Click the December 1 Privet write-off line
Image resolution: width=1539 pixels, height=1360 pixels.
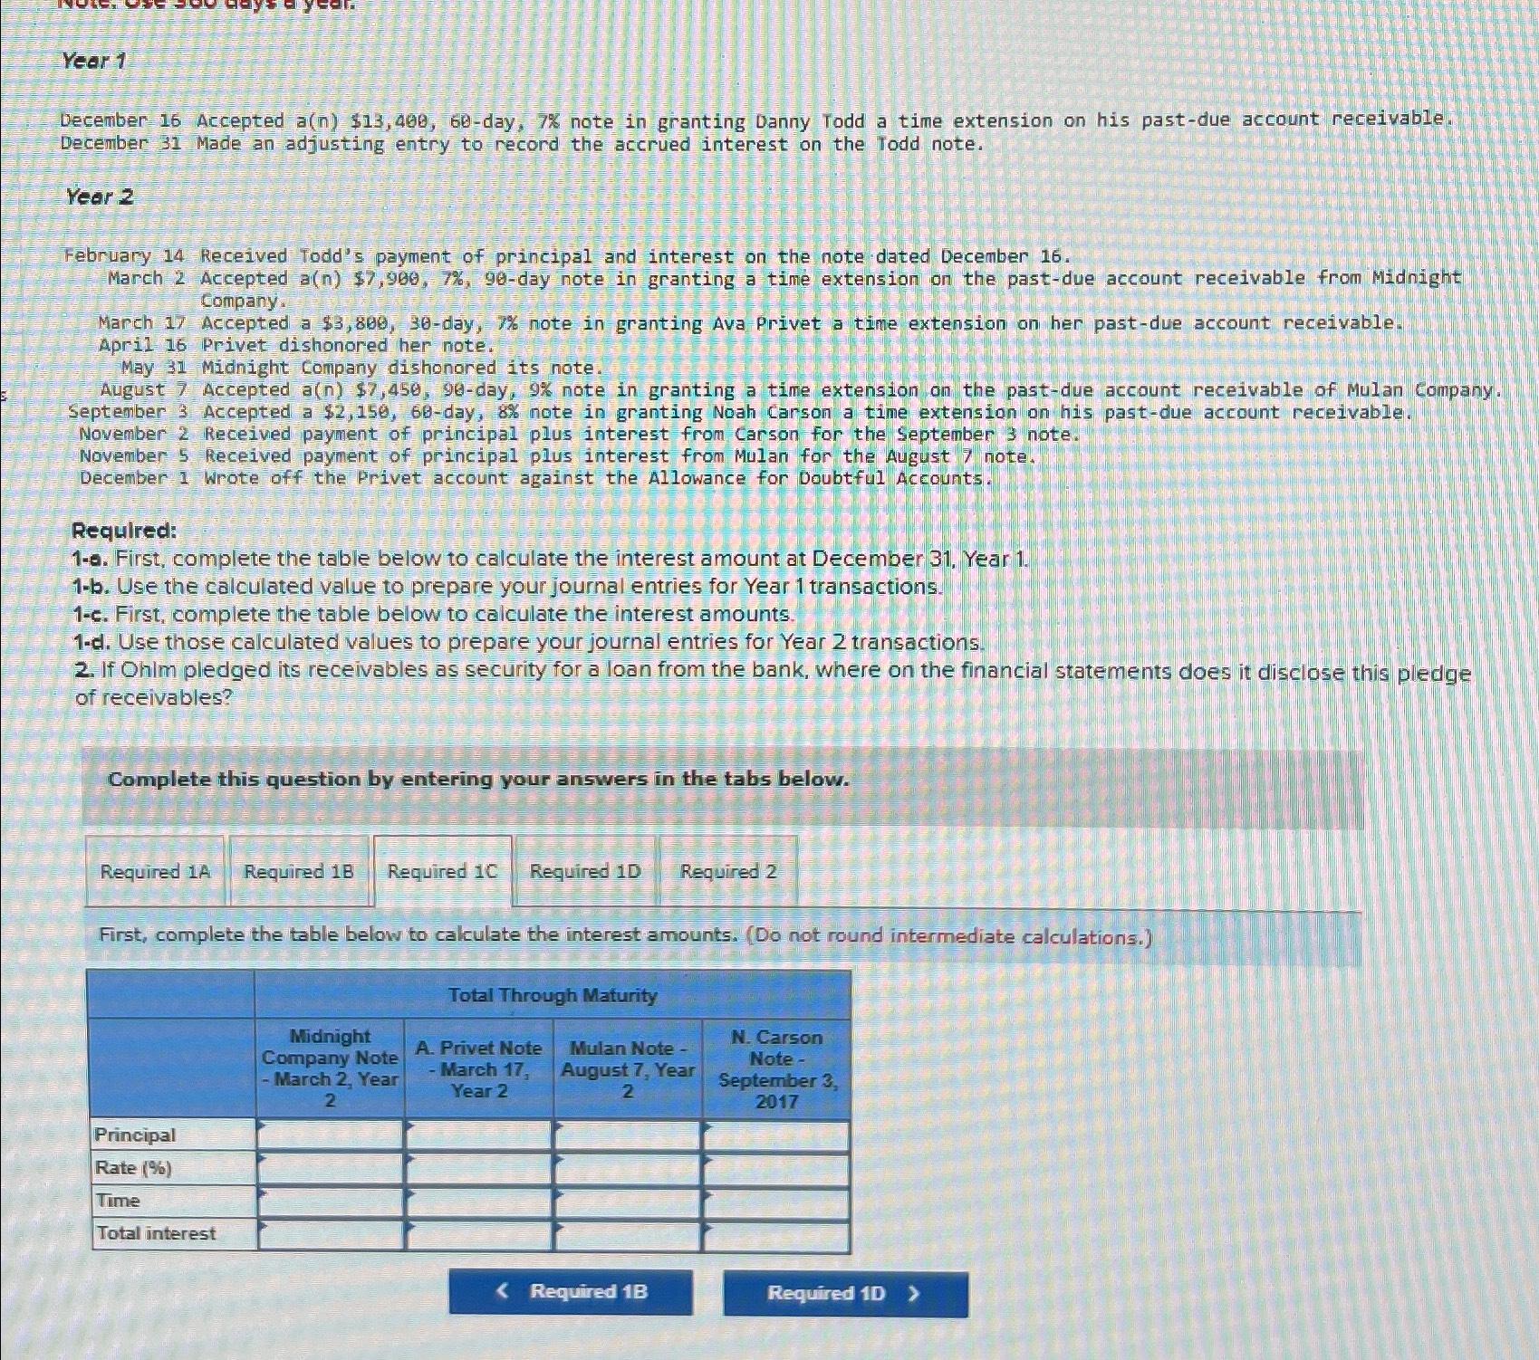pos(536,478)
